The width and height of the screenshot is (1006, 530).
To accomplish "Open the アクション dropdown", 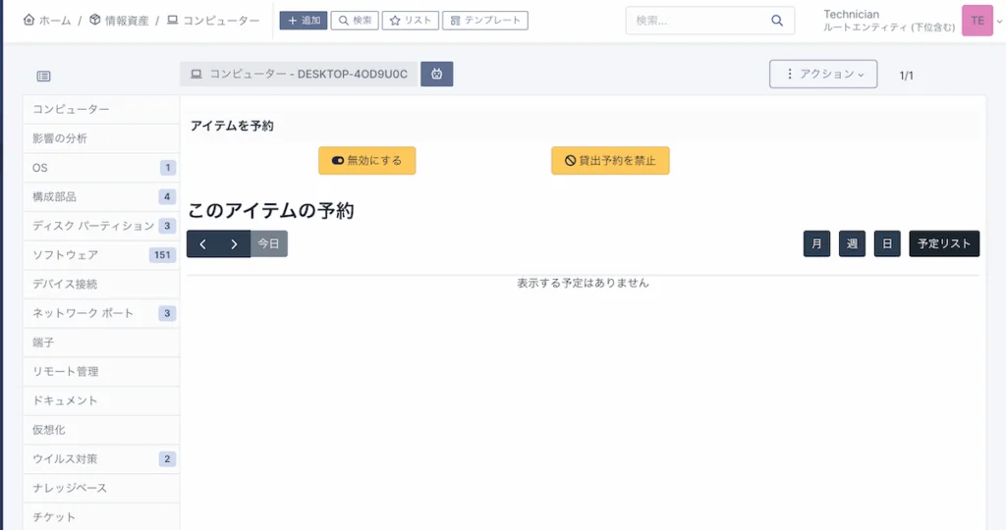I will (x=823, y=74).
